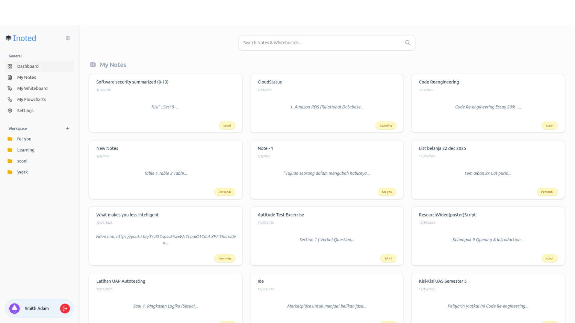Click the logout icon beside Smith Adam

[65, 308]
